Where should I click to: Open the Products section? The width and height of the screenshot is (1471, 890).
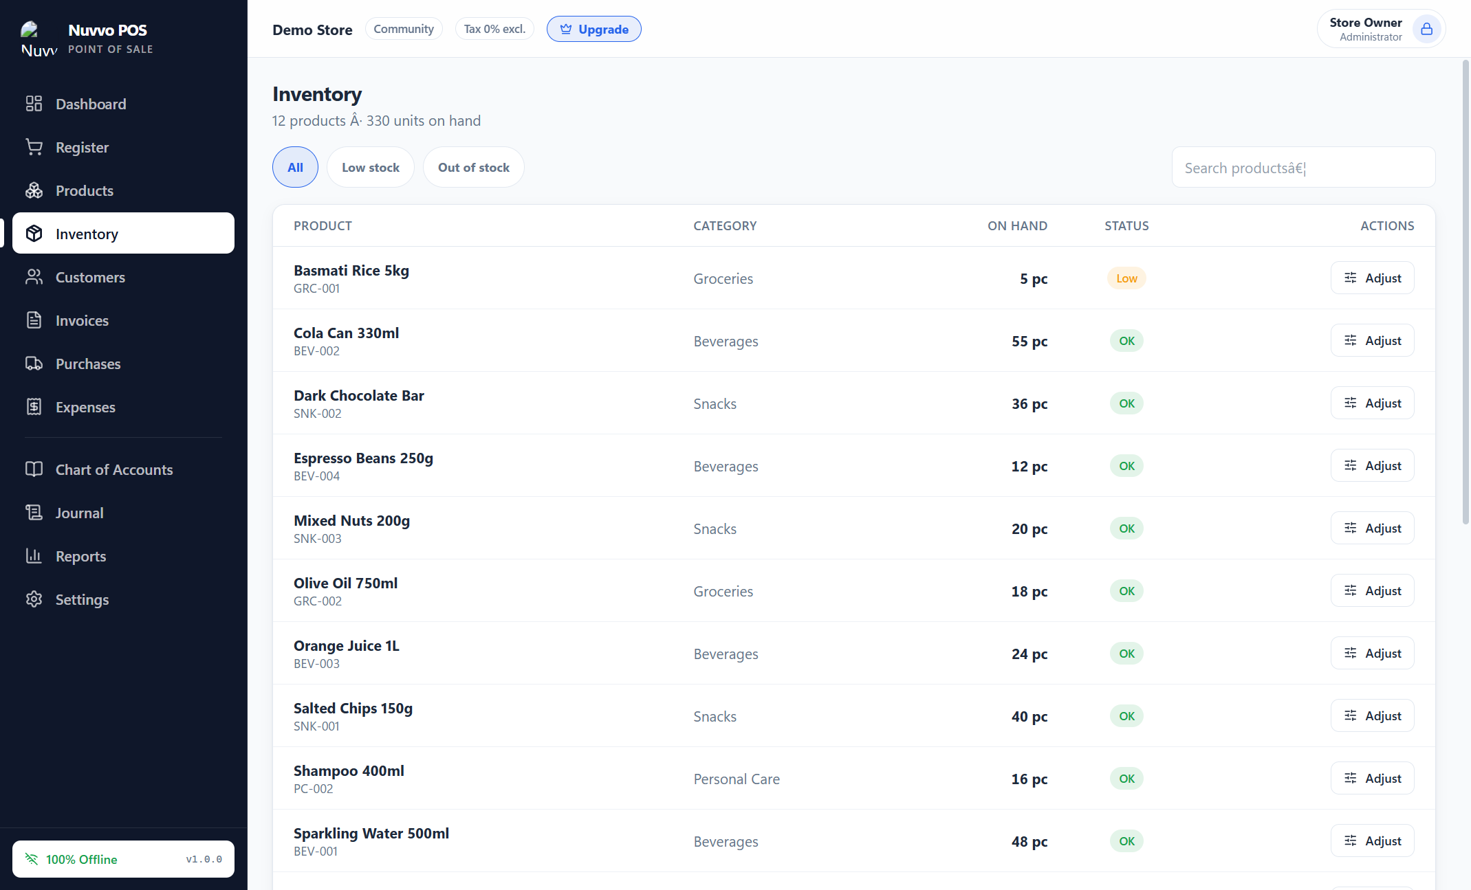pos(124,190)
